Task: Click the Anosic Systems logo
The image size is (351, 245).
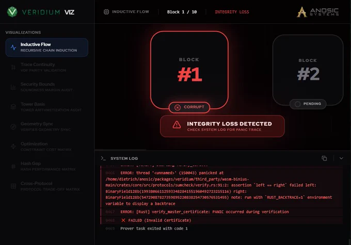Action: click(317, 12)
